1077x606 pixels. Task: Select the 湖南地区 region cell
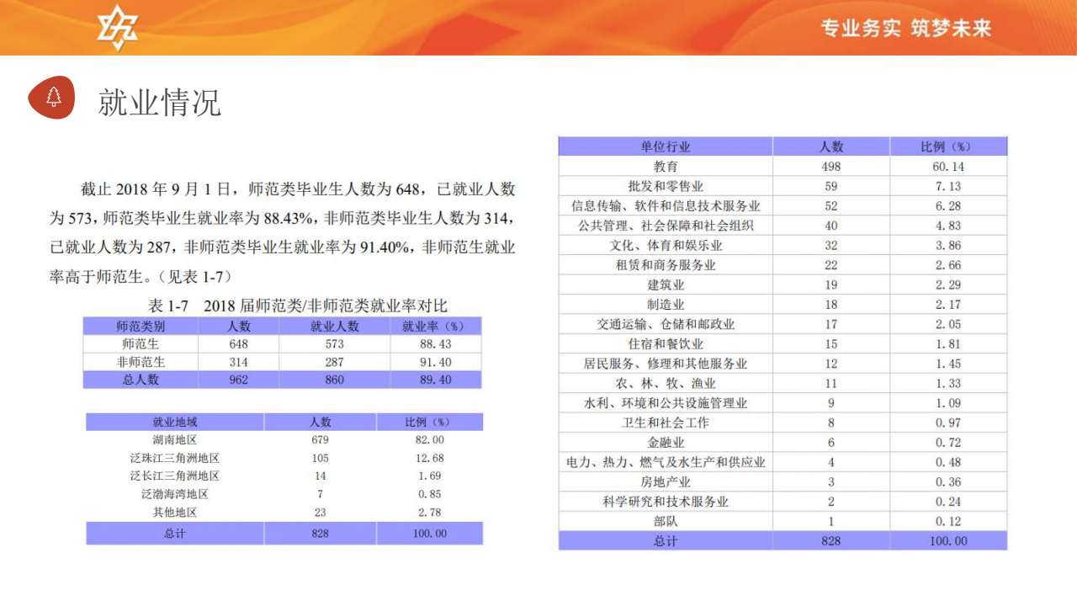[x=174, y=440]
